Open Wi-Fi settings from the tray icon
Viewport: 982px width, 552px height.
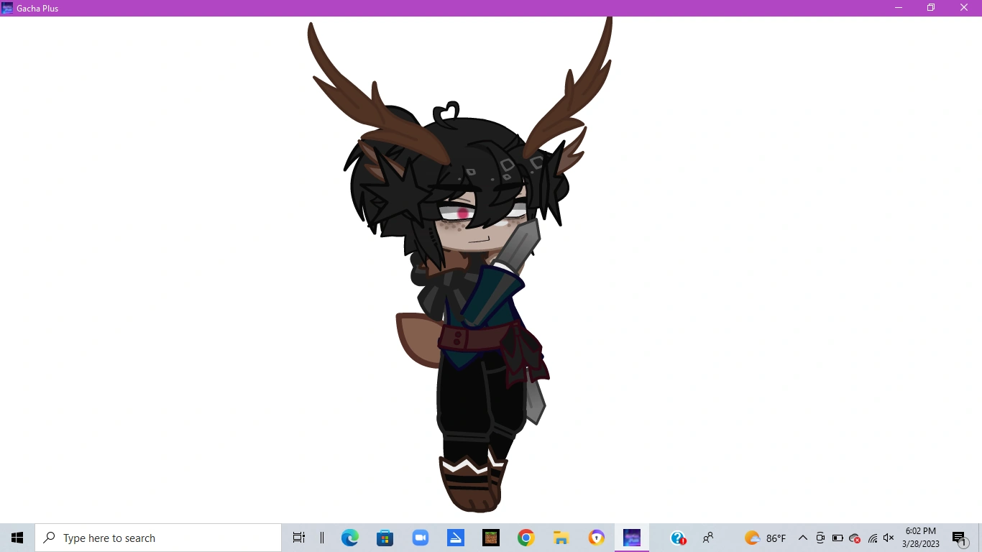point(871,538)
